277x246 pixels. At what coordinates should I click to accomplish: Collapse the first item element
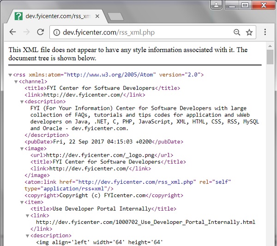(x=22, y=203)
